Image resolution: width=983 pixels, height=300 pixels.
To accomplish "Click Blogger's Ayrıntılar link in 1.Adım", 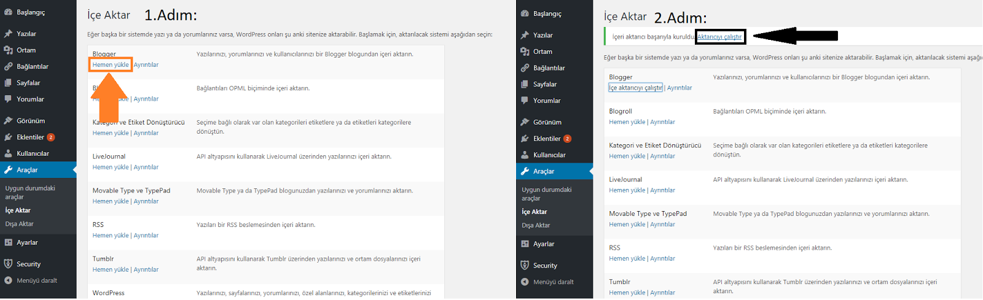I will pyautogui.click(x=146, y=64).
